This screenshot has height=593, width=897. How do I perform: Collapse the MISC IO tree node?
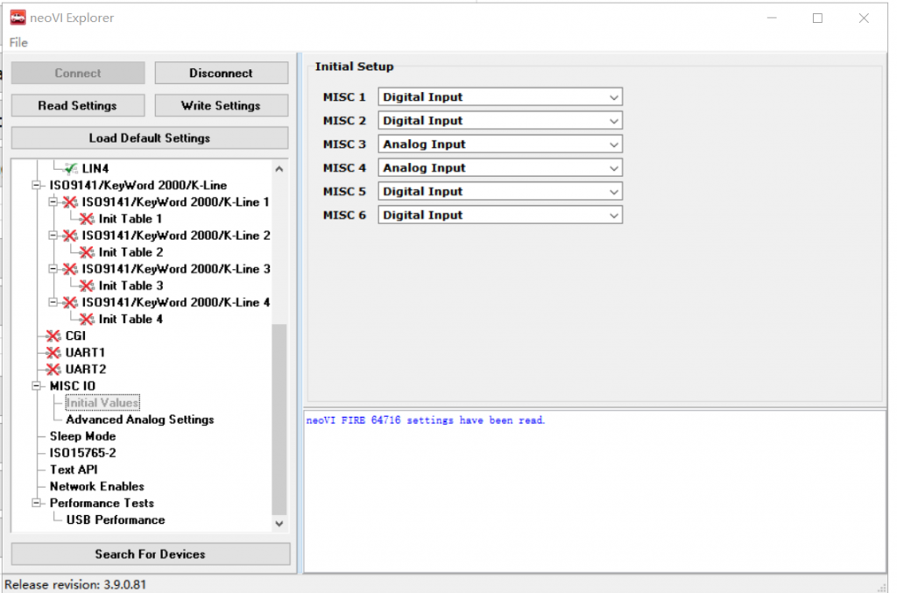37,386
